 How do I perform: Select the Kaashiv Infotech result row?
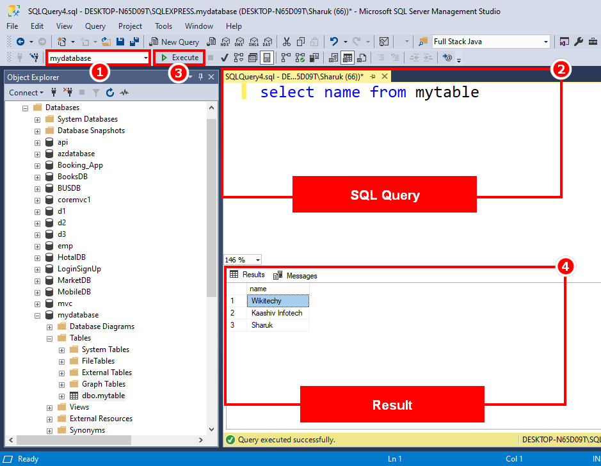(275, 312)
